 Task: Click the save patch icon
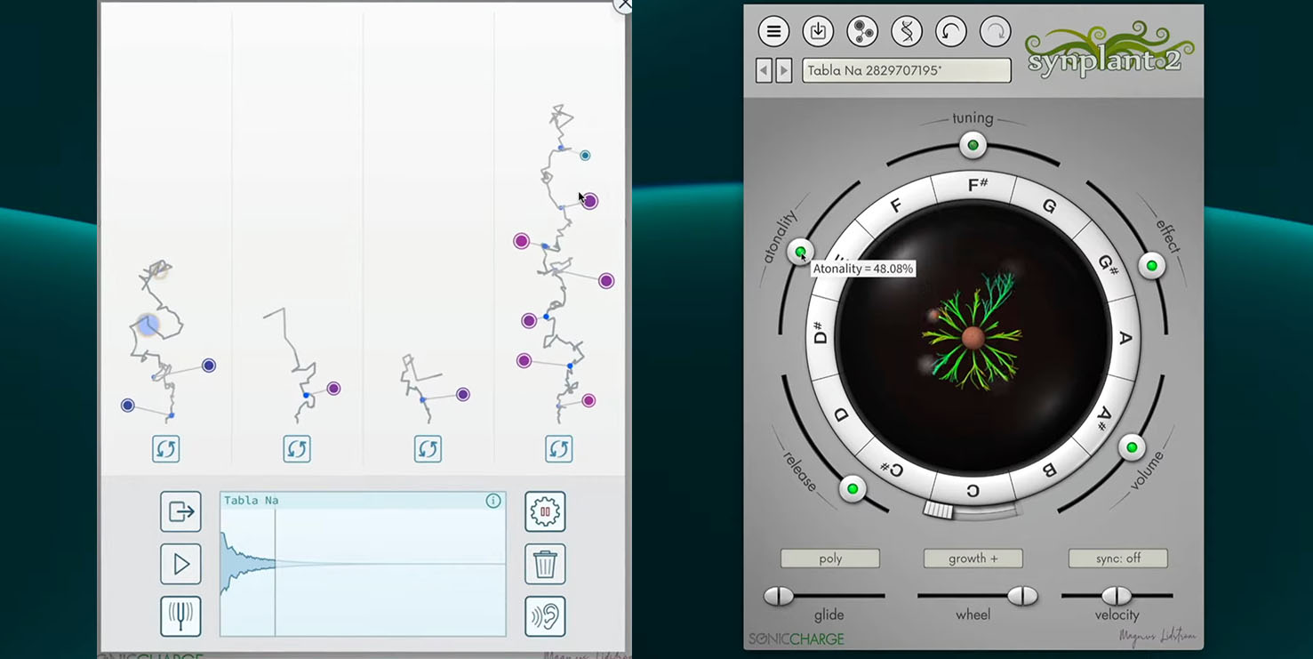coord(818,31)
